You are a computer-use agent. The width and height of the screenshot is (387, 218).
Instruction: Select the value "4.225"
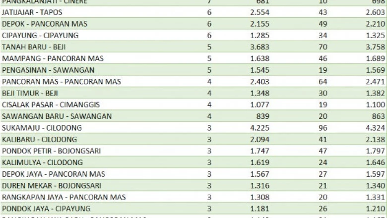pos(259,128)
